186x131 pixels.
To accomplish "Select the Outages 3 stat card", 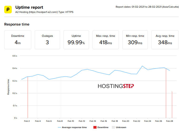I will coord(47,40).
